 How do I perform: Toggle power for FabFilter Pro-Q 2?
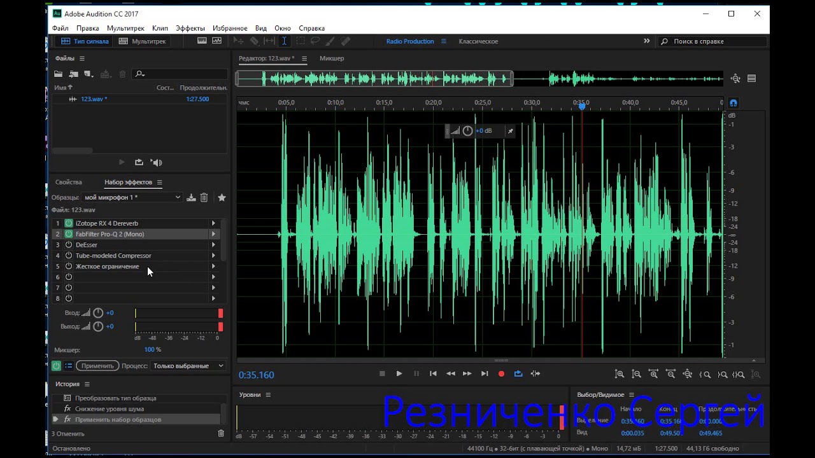tap(69, 234)
